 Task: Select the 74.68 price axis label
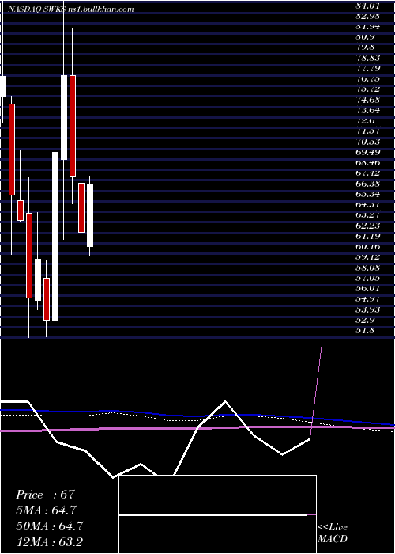click(367, 100)
